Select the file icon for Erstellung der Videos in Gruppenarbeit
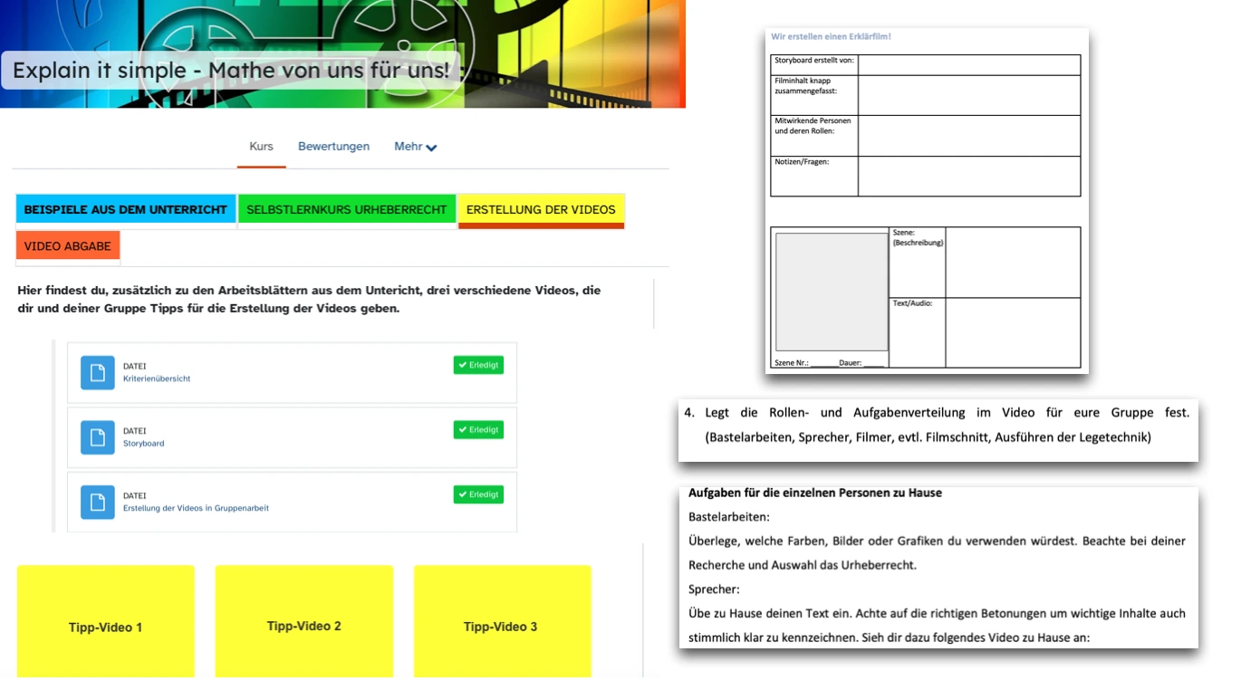 coord(97,502)
